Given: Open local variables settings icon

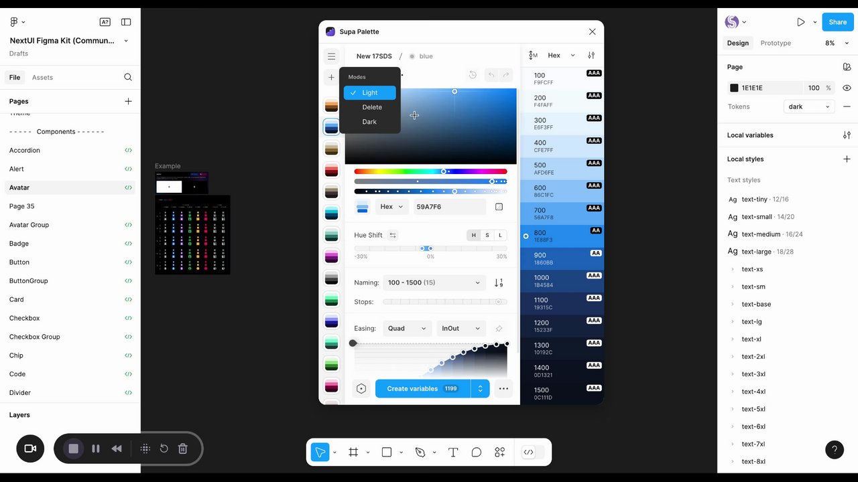Looking at the screenshot, I should click(847, 135).
